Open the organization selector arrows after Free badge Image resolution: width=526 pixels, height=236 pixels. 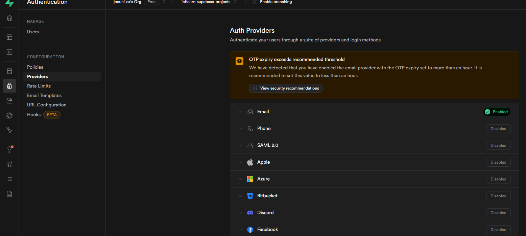tap(164, 2)
